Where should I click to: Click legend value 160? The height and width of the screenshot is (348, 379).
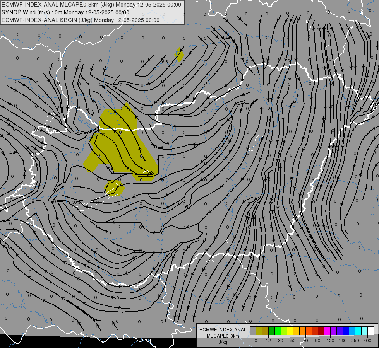click(343, 341)
